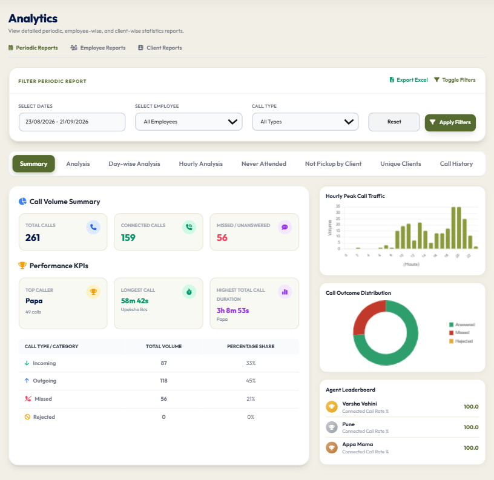Screen dimensions: 494x480
Task: Toggle Rejected legend entry in outcome chart
Action: click(461, 341)
